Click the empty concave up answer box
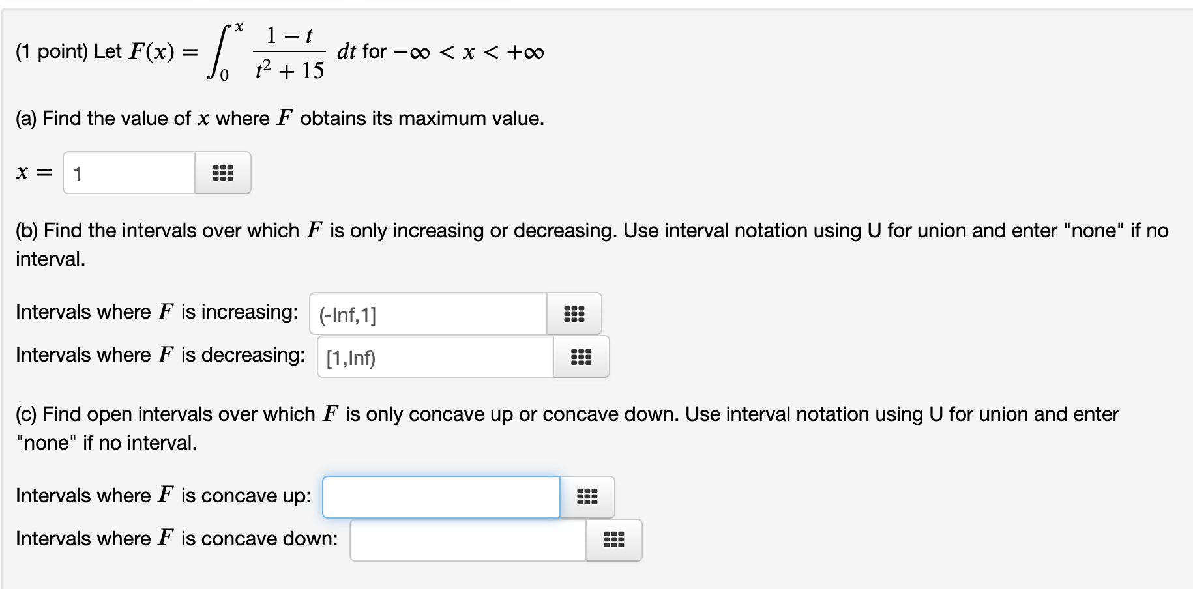1193x589 pixels. (x=440, y=496)
